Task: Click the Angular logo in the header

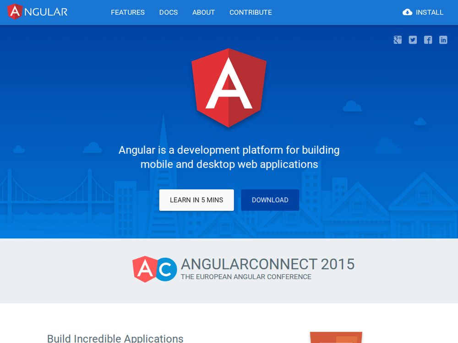Action: (38, 12)
